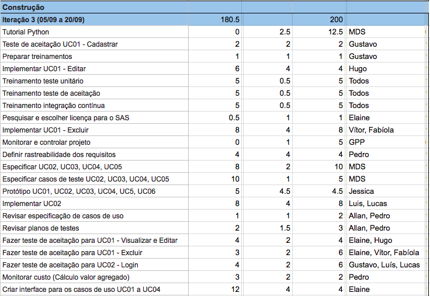
Task: Click 'Treinamento integração contínua' cell
Action: pyautogui.click(x=94, y=106)
